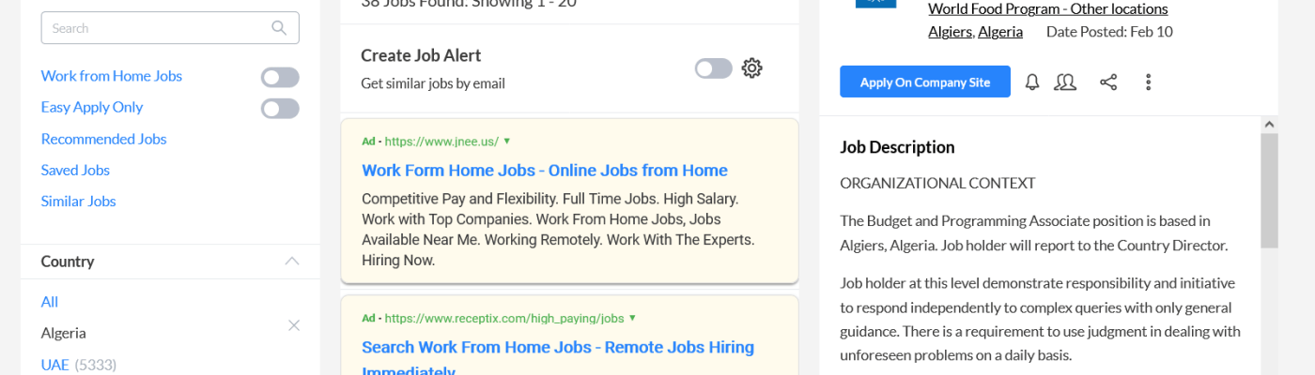The width and height of the screenshot is (1315, 375).
Task: Share this job posting
Action: pyautogui.click(x=1108, y=82)
